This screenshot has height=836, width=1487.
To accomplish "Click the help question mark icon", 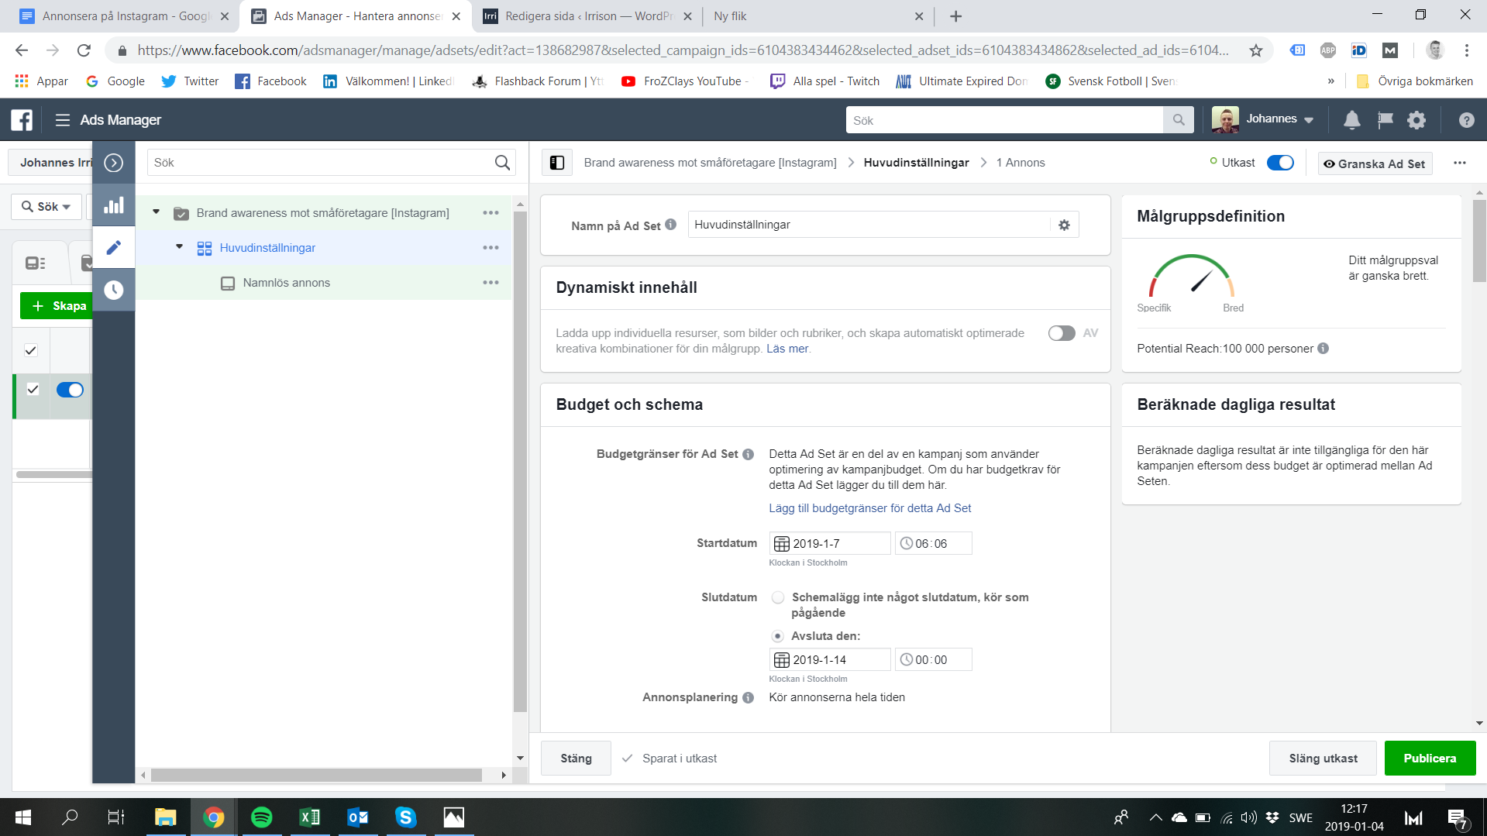I will tap(1465, 120).
